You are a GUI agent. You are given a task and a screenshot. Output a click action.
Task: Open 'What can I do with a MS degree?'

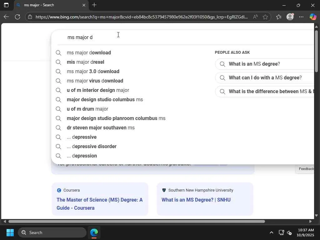click(264, 78)
